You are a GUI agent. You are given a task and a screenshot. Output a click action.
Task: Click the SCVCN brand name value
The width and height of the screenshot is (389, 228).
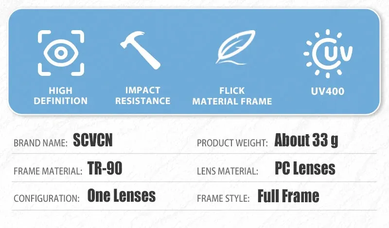tap(93, 140)
